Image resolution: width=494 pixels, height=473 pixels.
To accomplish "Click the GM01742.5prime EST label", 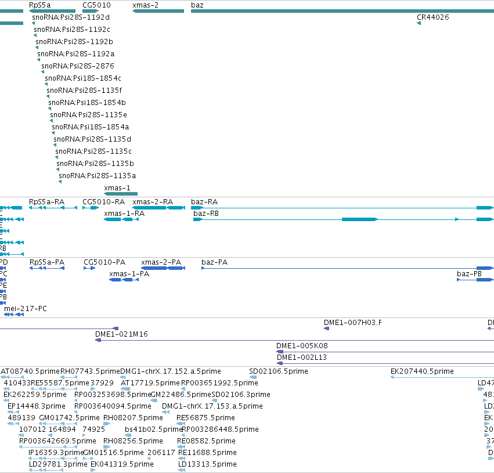I will pos(69,418).
